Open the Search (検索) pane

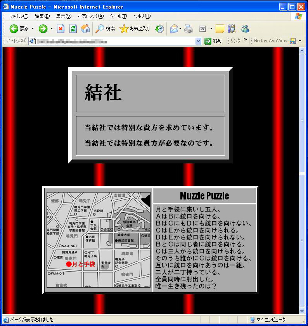(105, 29)
